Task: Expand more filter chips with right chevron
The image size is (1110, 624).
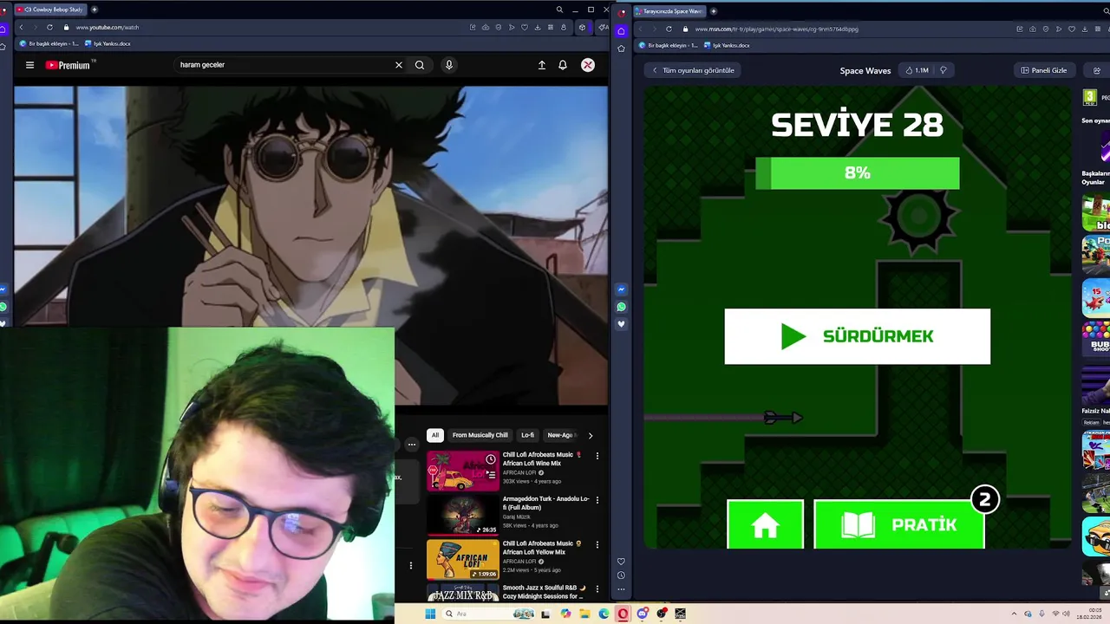Action: [591, 435]
